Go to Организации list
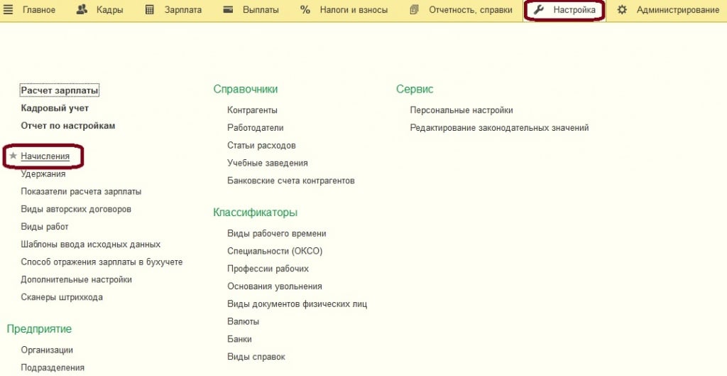Image resolution: width=727 pixels, height=376 pixels. coord(47,350)
